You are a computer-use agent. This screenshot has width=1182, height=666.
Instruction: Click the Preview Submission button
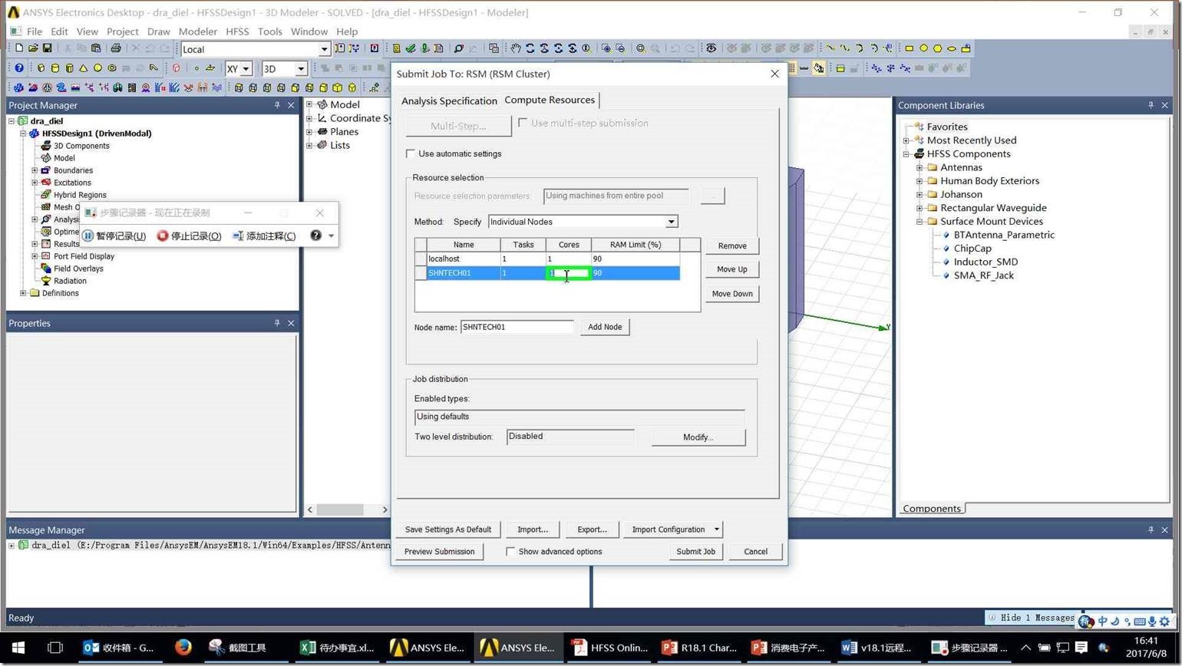tap(440, 551)
